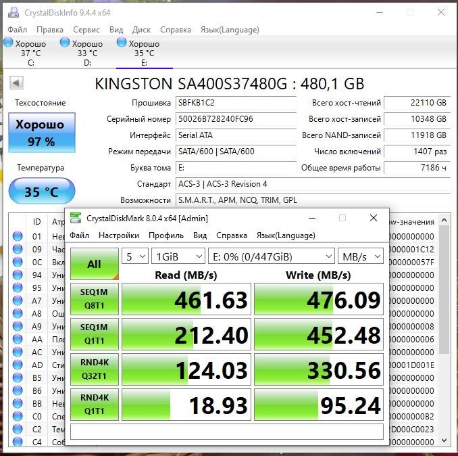The image size is (458, 456).
Task: Click the CrystalDiskInfo app icon in title bar
Action: tap(13, 13)
